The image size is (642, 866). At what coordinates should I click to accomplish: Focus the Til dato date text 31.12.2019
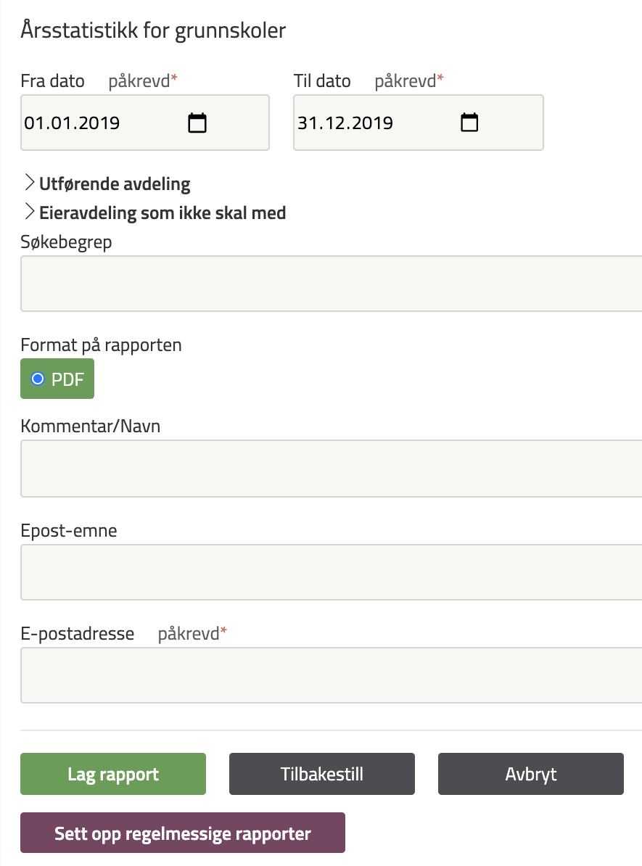pos(345,123)
